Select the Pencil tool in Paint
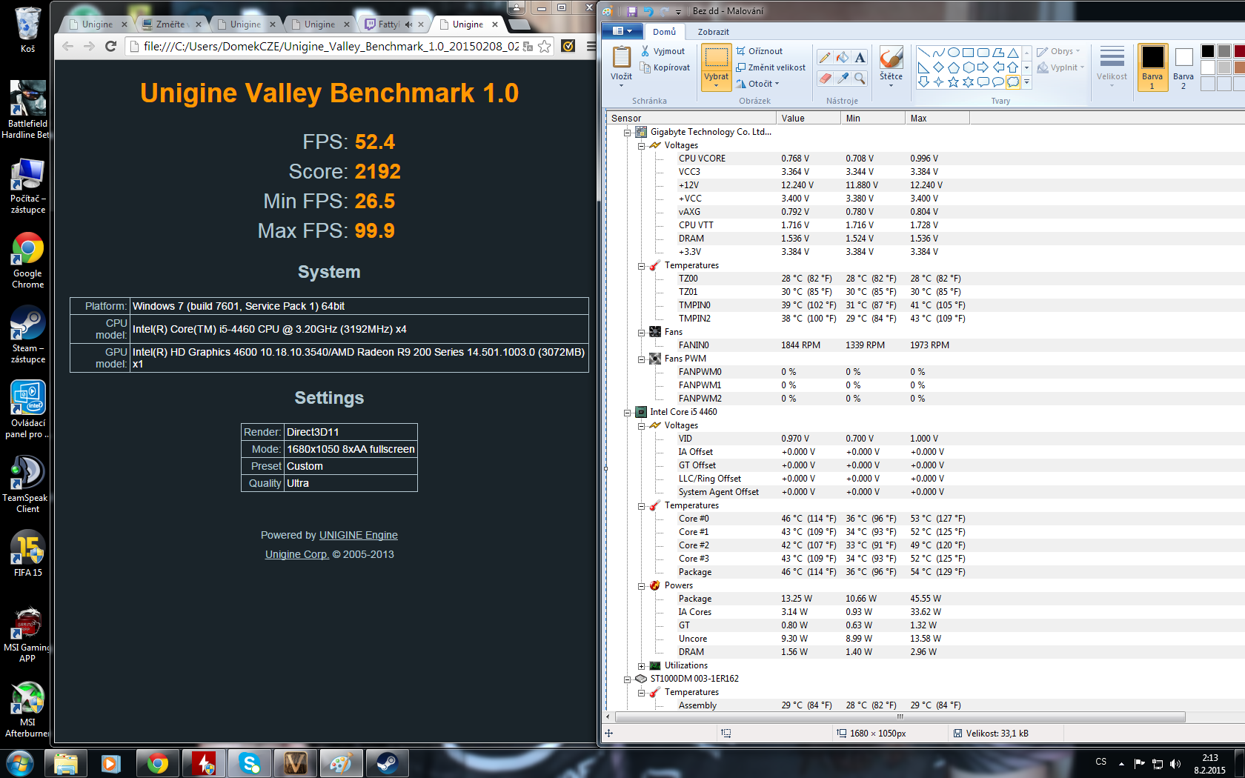 pos(825,58)
